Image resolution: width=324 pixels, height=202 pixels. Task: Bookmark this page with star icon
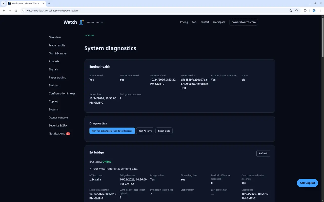(x=296, y=11)
